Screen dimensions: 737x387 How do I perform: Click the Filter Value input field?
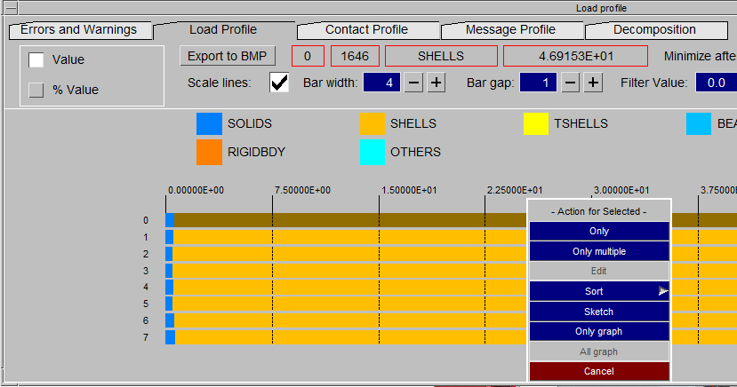point(716,83)
